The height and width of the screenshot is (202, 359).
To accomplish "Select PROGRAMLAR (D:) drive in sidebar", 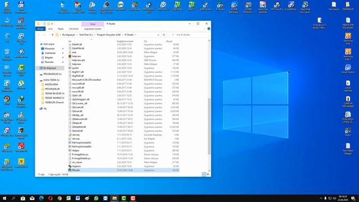I will 52,74.
